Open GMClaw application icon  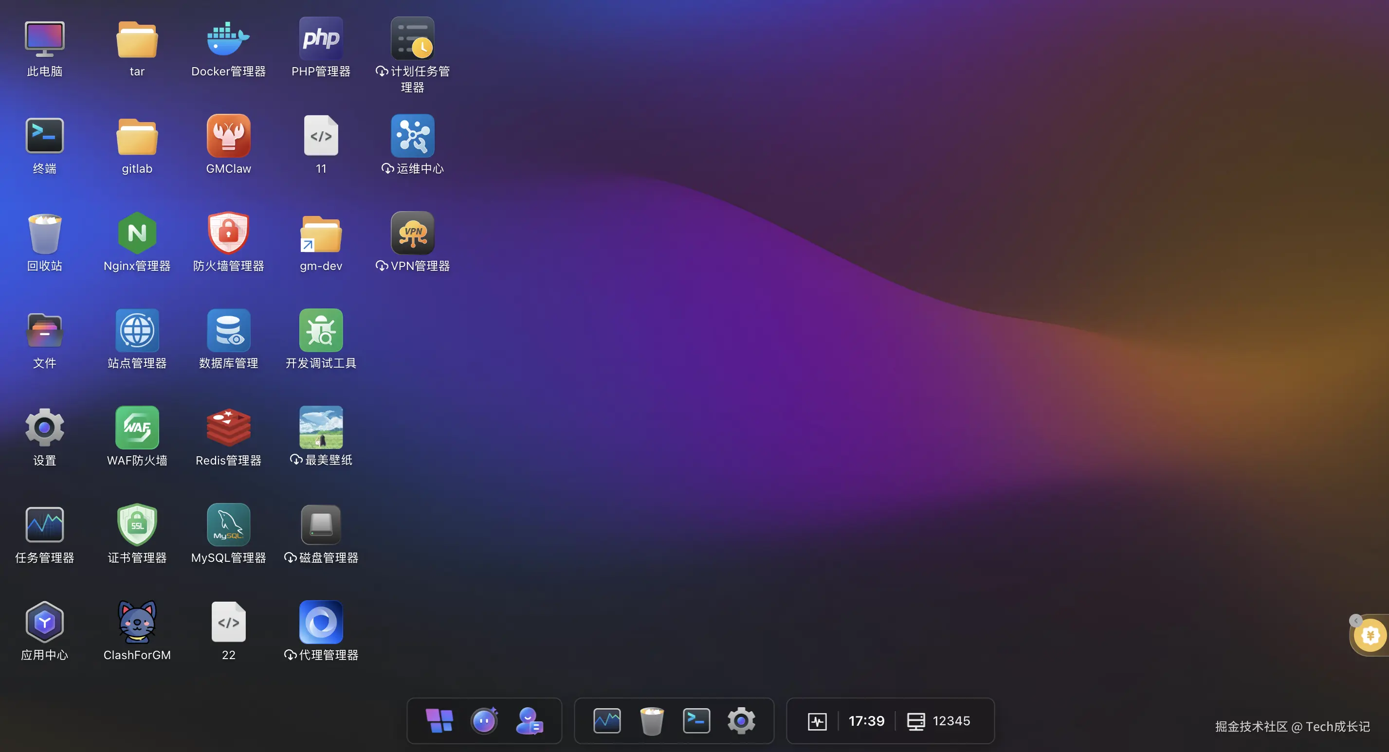(x=228, y=136)
